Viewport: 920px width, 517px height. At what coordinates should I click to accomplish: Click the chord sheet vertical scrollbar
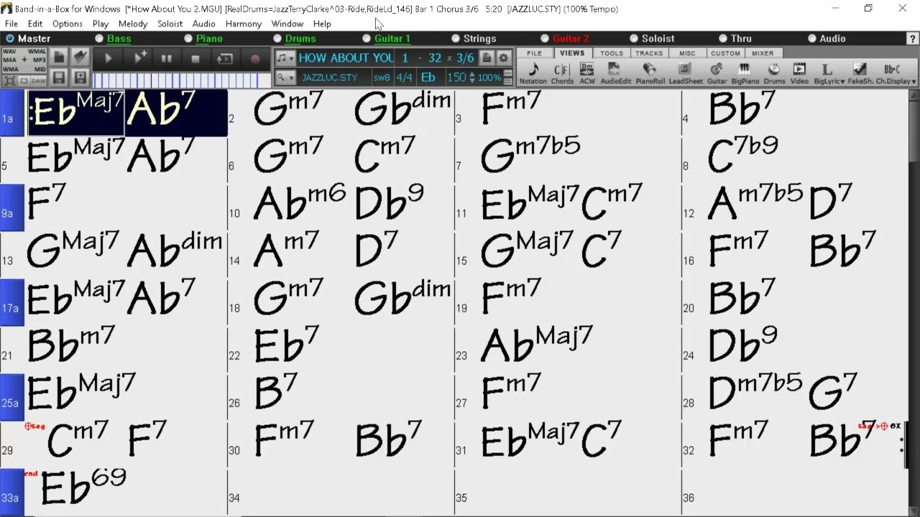(914, 302)
